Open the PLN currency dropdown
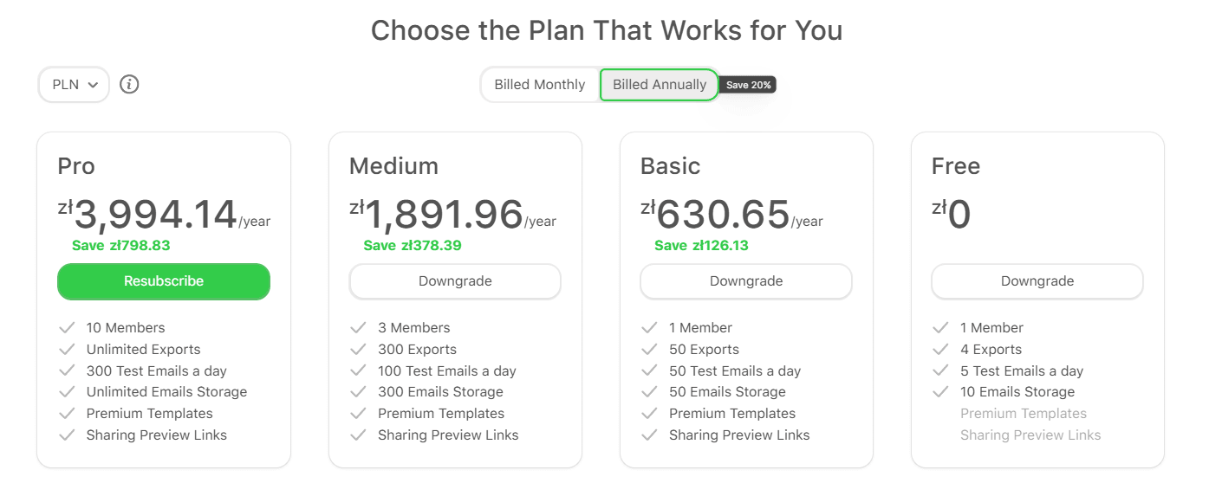1222x496 pixels. pyautogui.click(x=74, y=85)
